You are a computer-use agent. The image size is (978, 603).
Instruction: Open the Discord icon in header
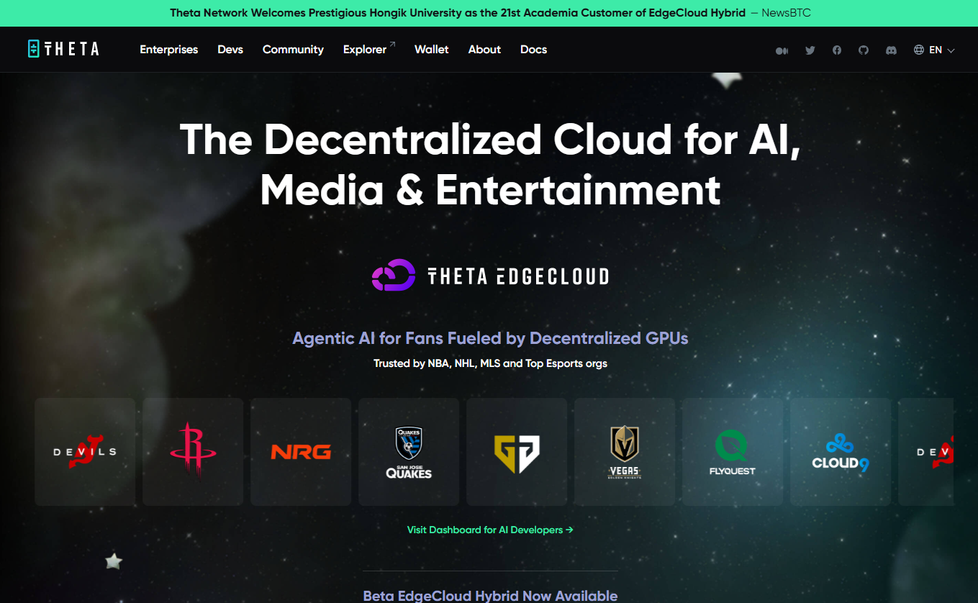pos(891,50)
